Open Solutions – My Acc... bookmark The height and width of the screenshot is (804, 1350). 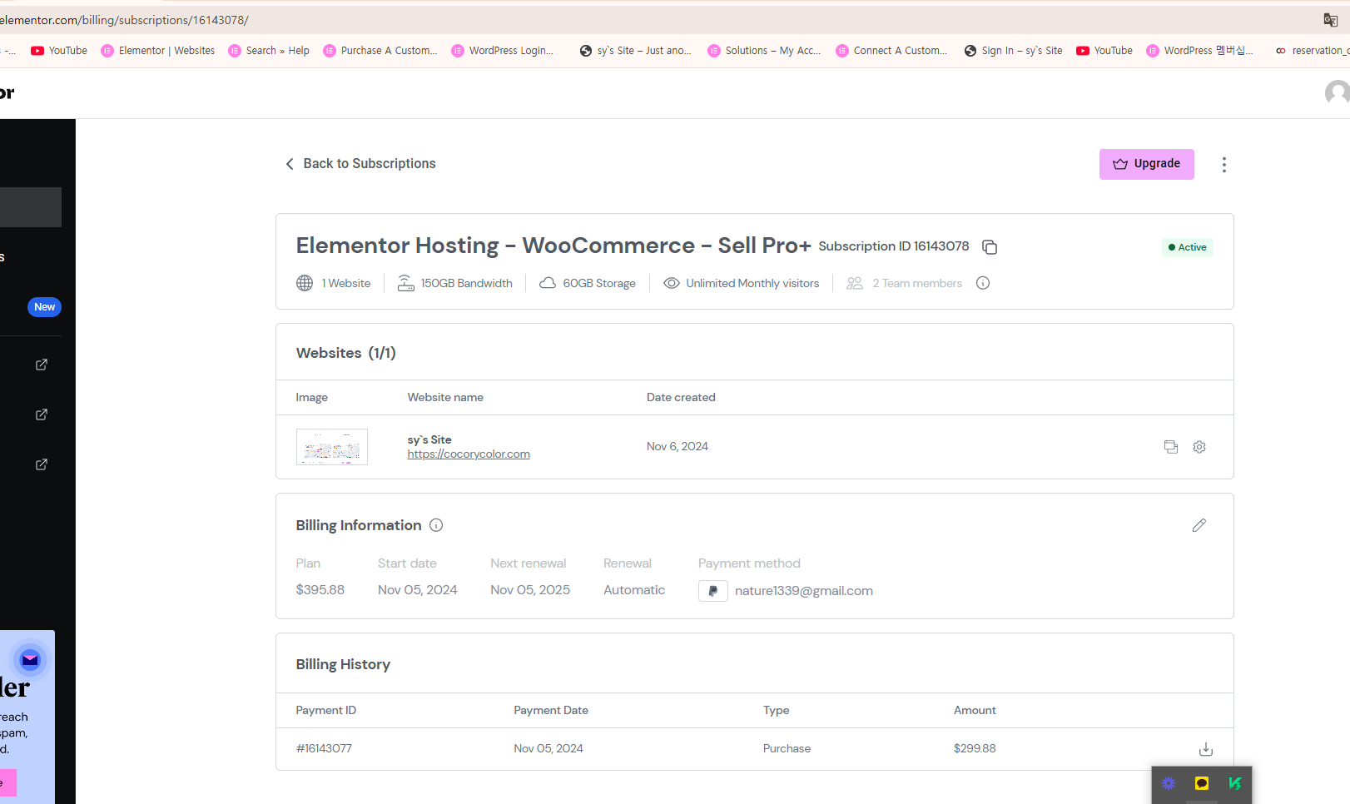(764, 51)
